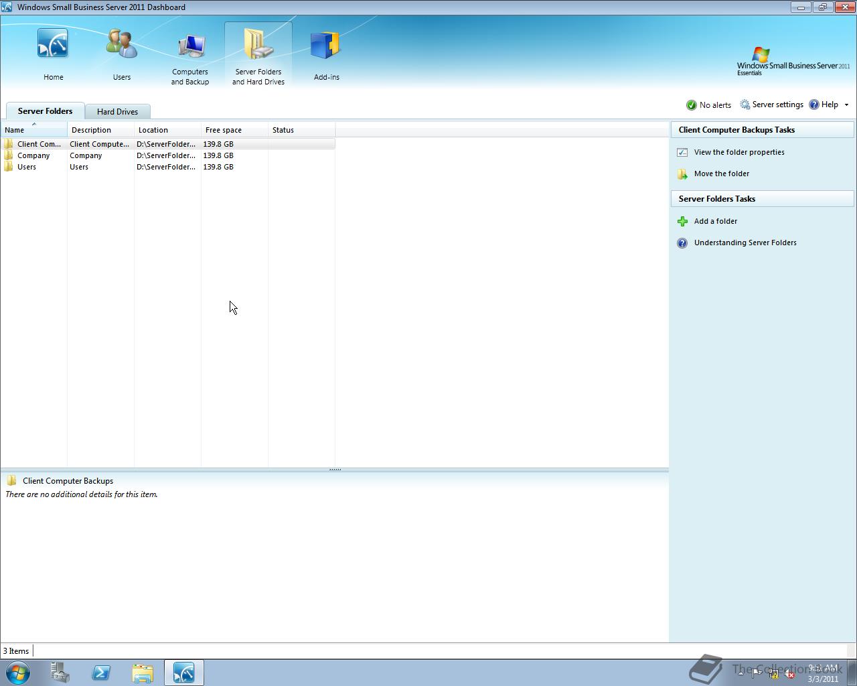
Task: Click the muted volume tray icon
Action: click(789, 674)
